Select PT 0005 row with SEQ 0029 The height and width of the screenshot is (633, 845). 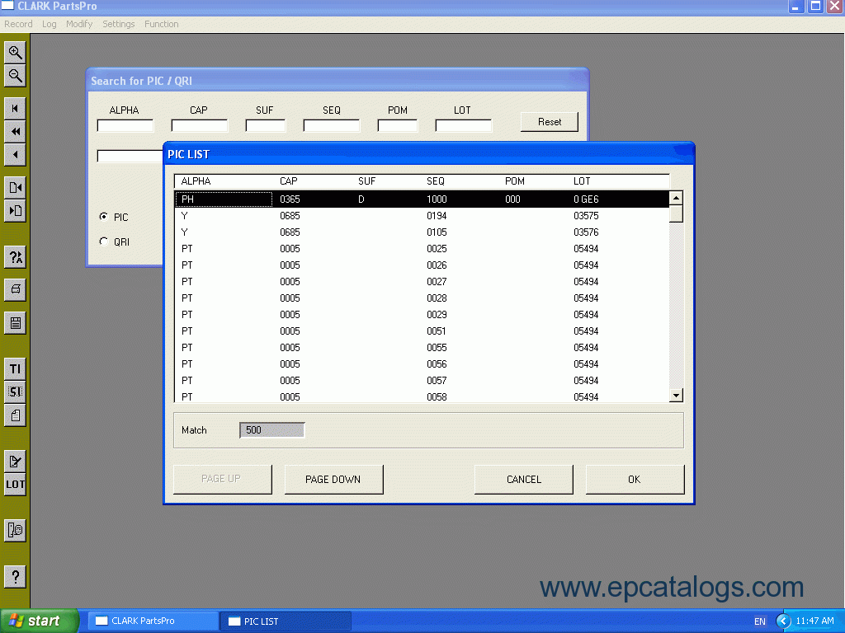[x=422, y=315]
